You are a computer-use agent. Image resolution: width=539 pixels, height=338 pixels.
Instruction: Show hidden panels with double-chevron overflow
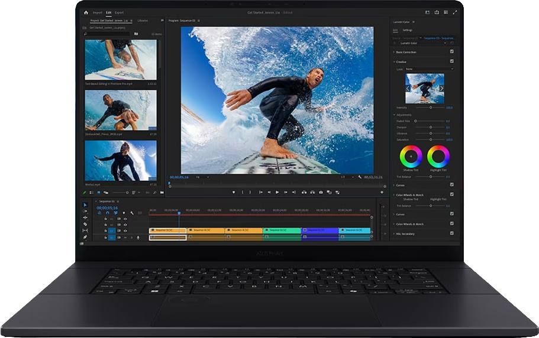(162, 21)
